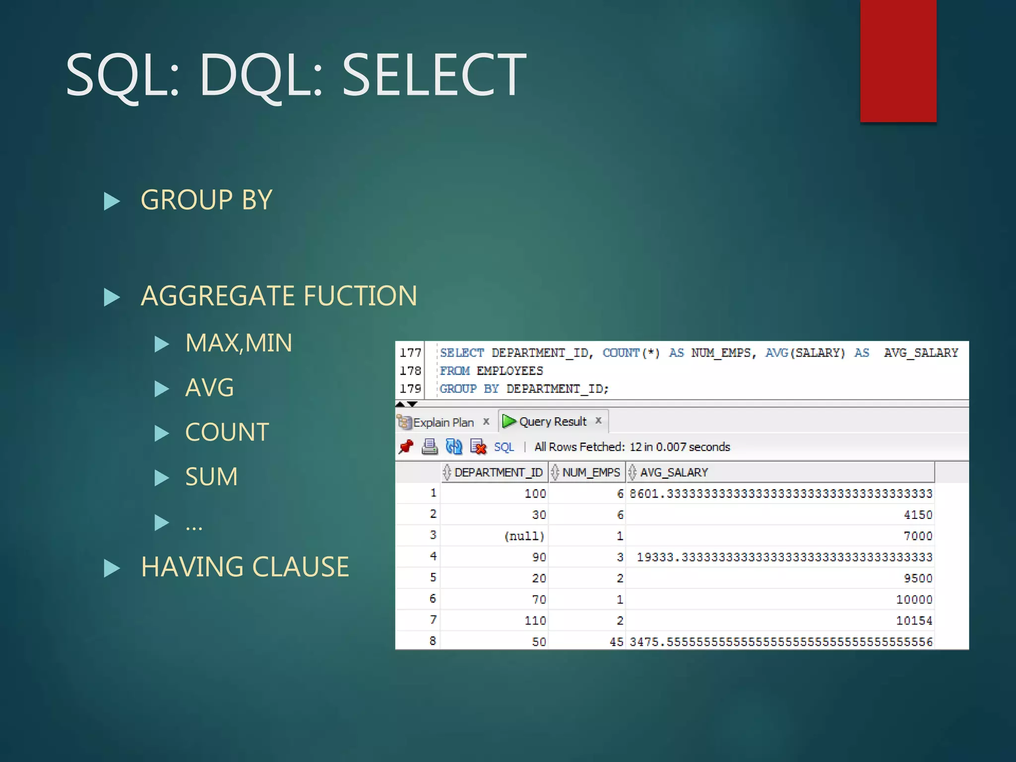
Task: Click the Explain Plan tab tree icon
Action: tap(404, 422)
